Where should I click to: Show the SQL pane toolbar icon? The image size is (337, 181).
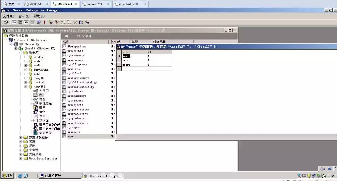(x=26, y=22)
